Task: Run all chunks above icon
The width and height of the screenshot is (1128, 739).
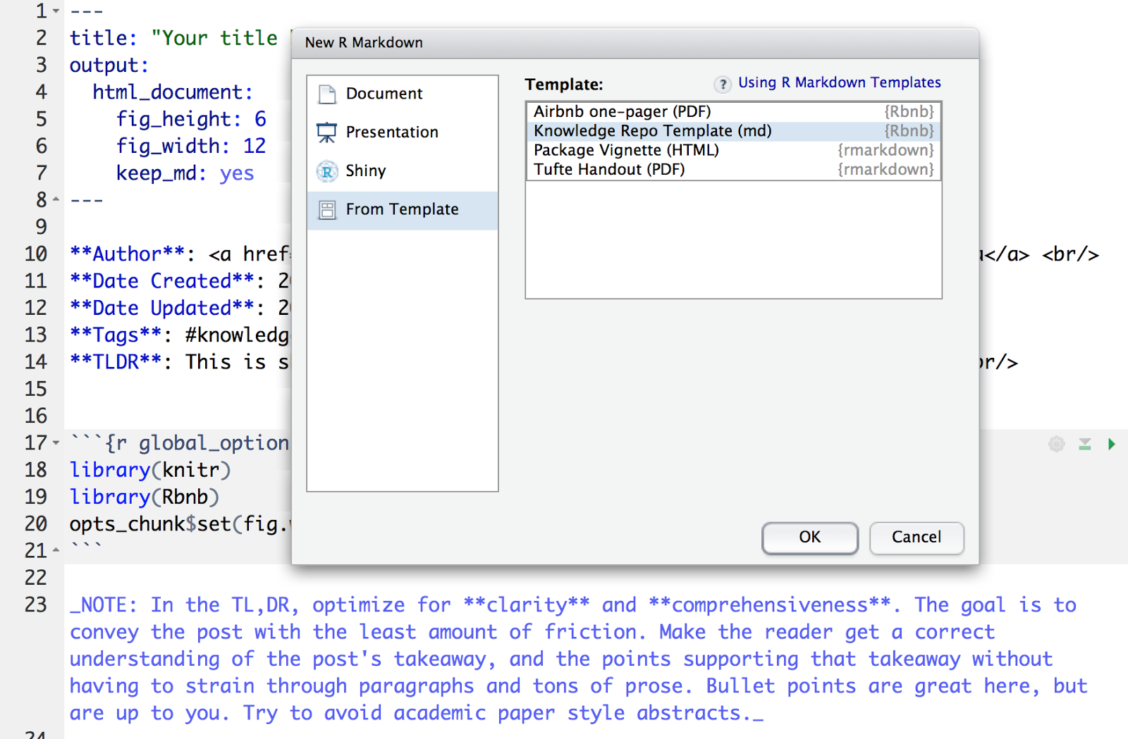Action: pyautogui.click(x=1085, y=444)
